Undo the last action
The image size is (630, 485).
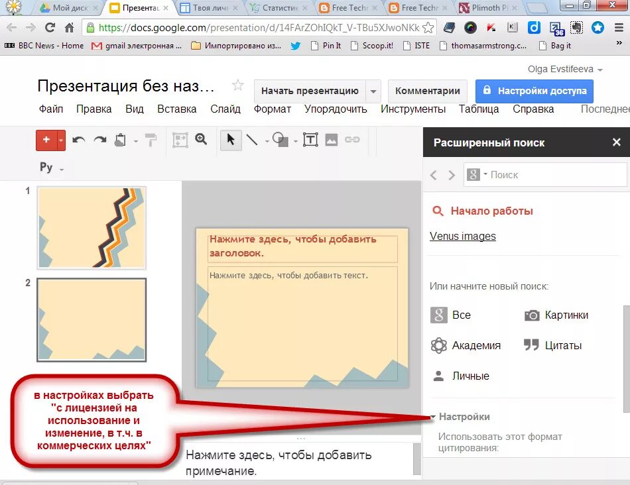[x=78, y=140]
